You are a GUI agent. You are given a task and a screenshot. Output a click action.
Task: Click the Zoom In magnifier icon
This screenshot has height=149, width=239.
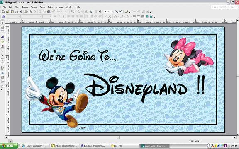coord(121,12)
